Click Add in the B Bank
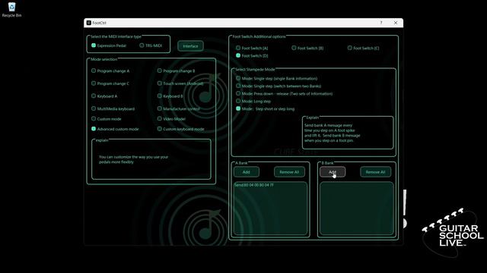The height and width of the screenshot is (273, 487). click(x=333, y=172)
